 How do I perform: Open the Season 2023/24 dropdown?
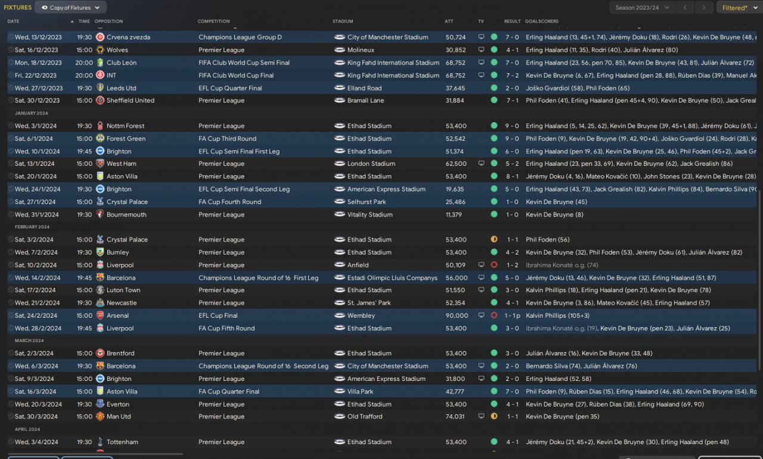[x=643, y=8]
